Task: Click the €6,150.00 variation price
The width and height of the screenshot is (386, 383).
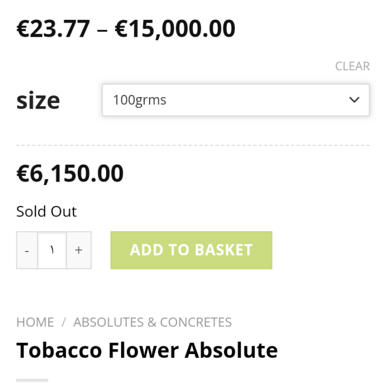Action: (x=70, y=174)
